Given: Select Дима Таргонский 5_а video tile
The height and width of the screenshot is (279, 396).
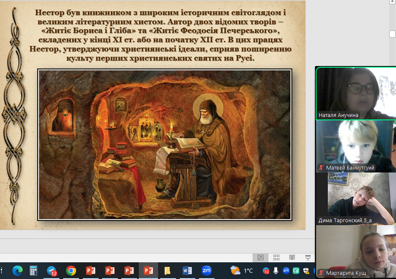Looking at the screenshot, I should click(356, 199).
